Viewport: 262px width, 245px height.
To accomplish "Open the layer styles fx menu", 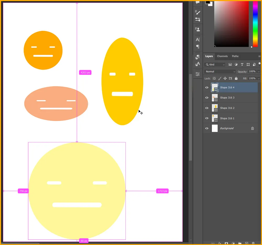I will click(220, 243).
